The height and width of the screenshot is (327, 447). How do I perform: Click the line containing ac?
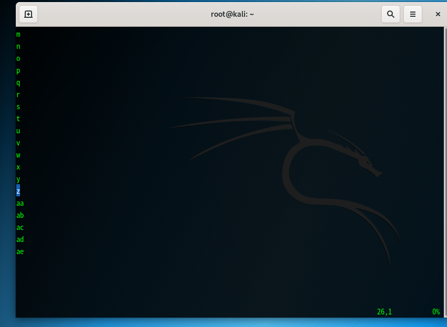[x=20, y=227]
